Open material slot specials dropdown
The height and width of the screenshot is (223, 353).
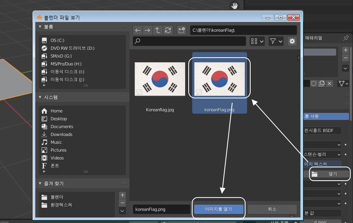[x=346, y=68]
